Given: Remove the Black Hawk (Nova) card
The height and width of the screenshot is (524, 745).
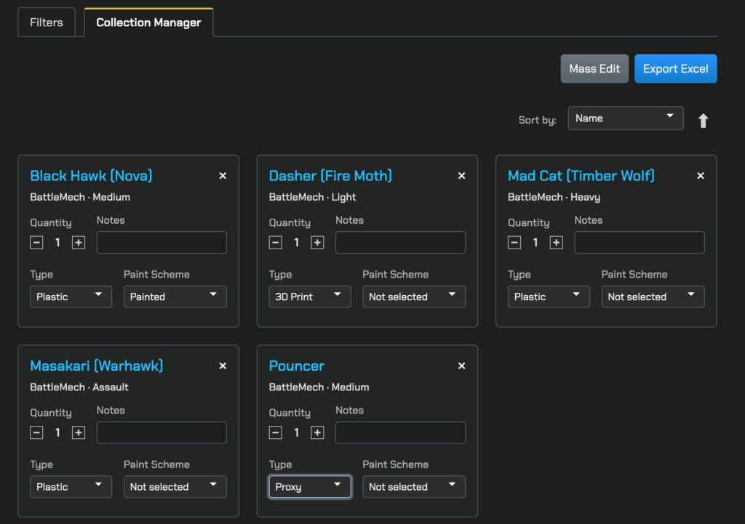Looking at the screenshot, I should 223,176.
